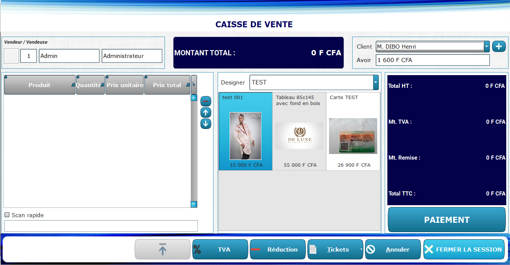Image resolution: width=510 pixels, height=265 pixels.
Task: Click the product list scrollbar down arrow
Action: point(194,204)
